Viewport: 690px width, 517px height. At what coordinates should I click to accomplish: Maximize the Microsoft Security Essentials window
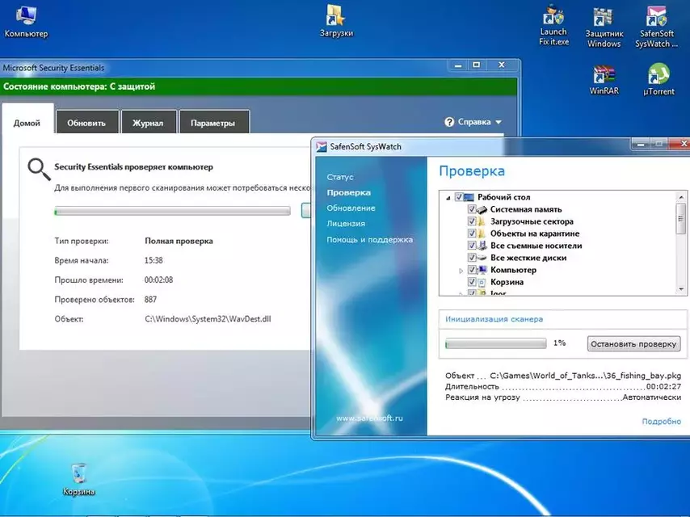[476, 65]
